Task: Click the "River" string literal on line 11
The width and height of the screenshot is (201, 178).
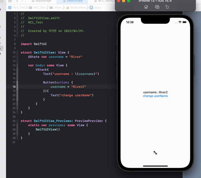Action: 76,57
